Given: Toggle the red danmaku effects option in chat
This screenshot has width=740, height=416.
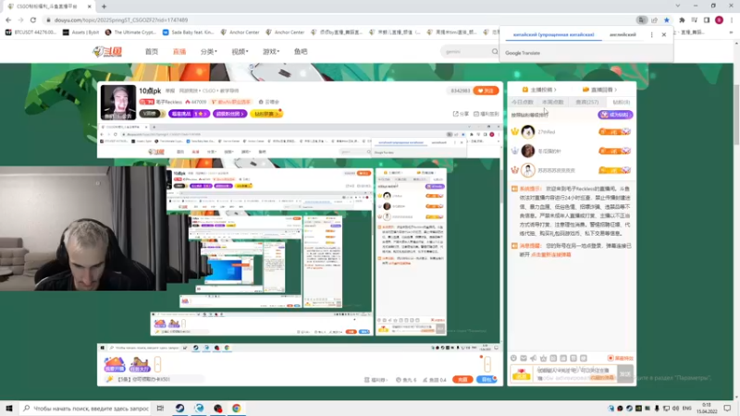Looking at the screenshot, I should [620, 359].
